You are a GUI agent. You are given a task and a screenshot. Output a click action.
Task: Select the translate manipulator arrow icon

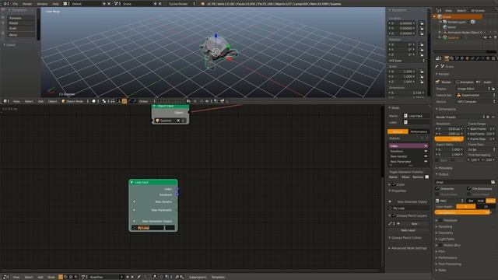[124, 101]
